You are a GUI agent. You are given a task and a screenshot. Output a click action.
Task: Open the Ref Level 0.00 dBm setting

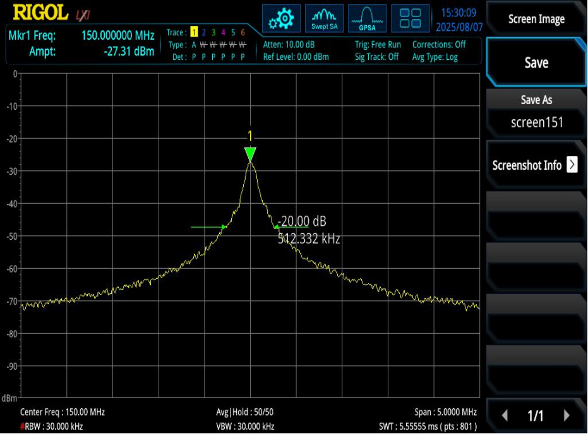click(296, 57)
